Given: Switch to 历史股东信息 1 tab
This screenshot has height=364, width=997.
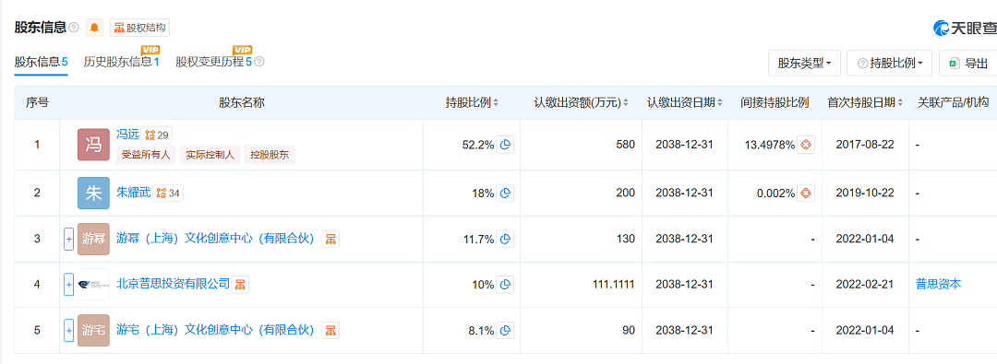Looking at the screenshot, I should point(121,63).
